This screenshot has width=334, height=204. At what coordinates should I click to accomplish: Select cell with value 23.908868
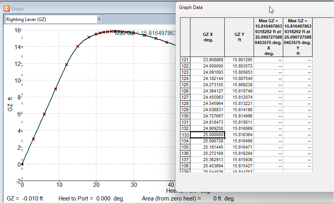pyautogui.click(x=208, y=60)
